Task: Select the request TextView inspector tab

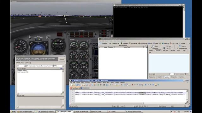Action: point(158,50)
